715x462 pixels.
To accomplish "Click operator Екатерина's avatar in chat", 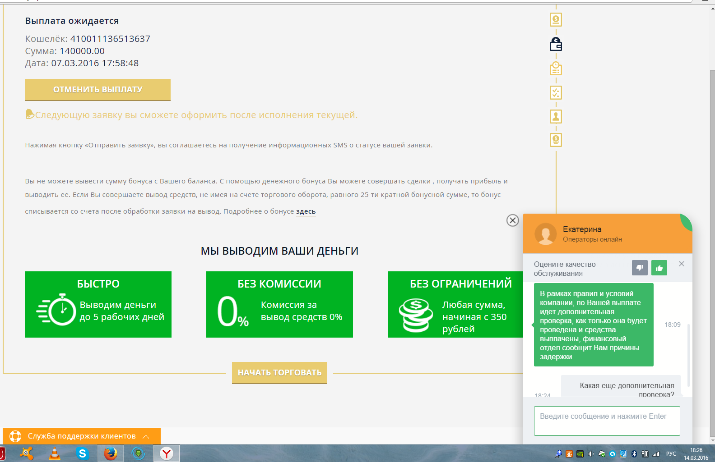I will (545, 234).
